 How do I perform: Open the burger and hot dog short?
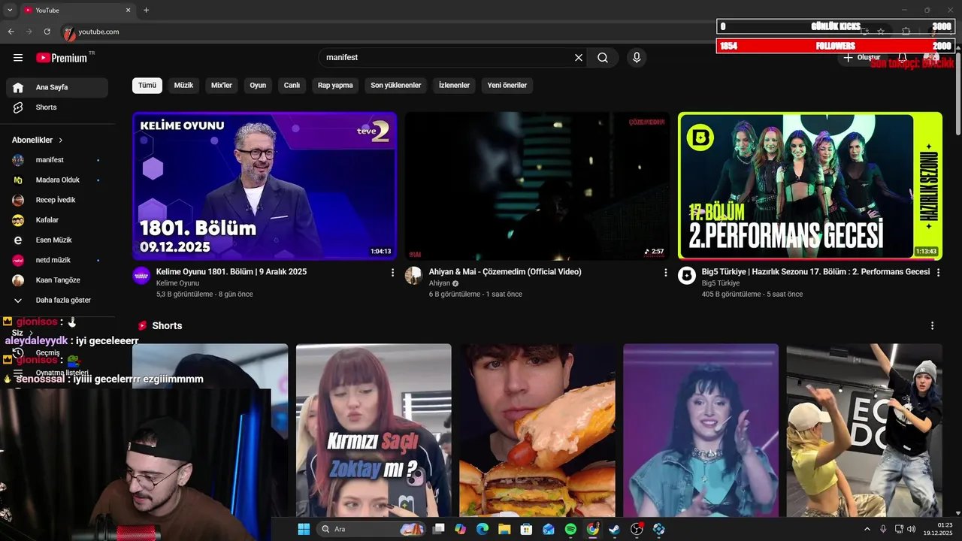tap(537, 430)
